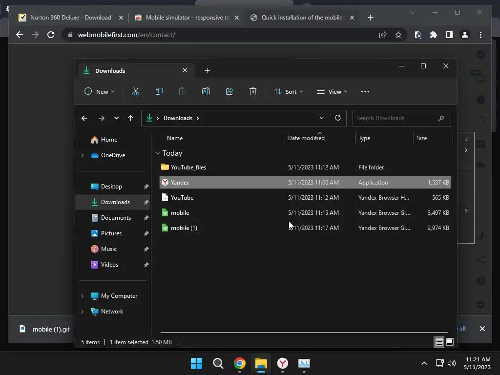Click the share page icon in Chrome

coord(383,35)
